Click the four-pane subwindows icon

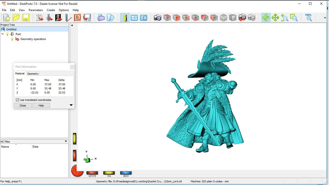(x=134, y=18)
